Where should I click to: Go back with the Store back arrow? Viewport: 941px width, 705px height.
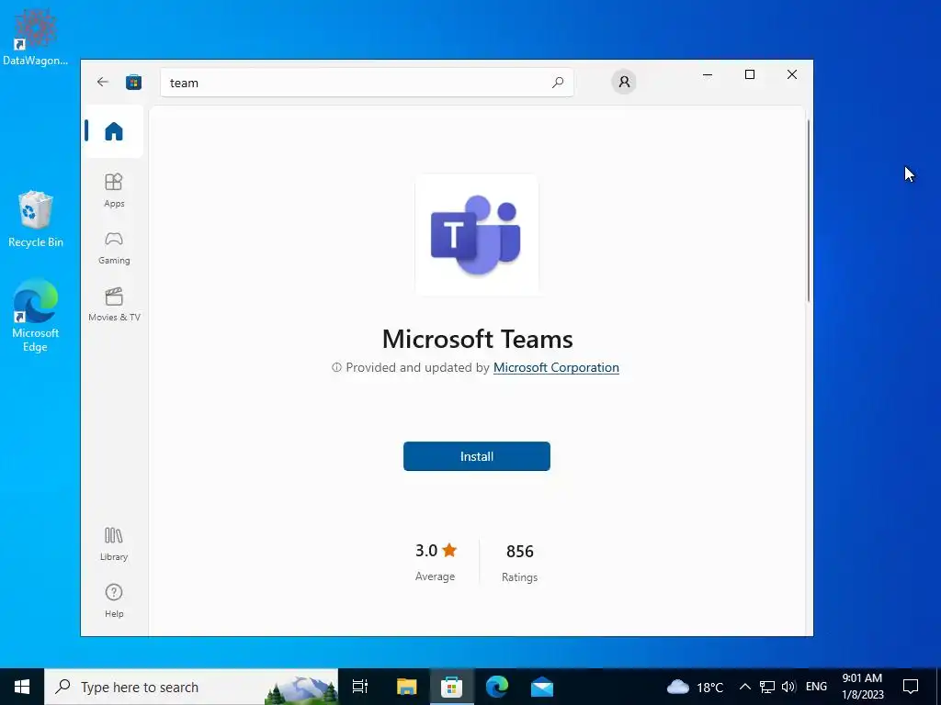click(103, 82)
